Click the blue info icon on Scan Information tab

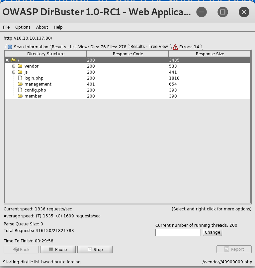click(x=10, y=47)
